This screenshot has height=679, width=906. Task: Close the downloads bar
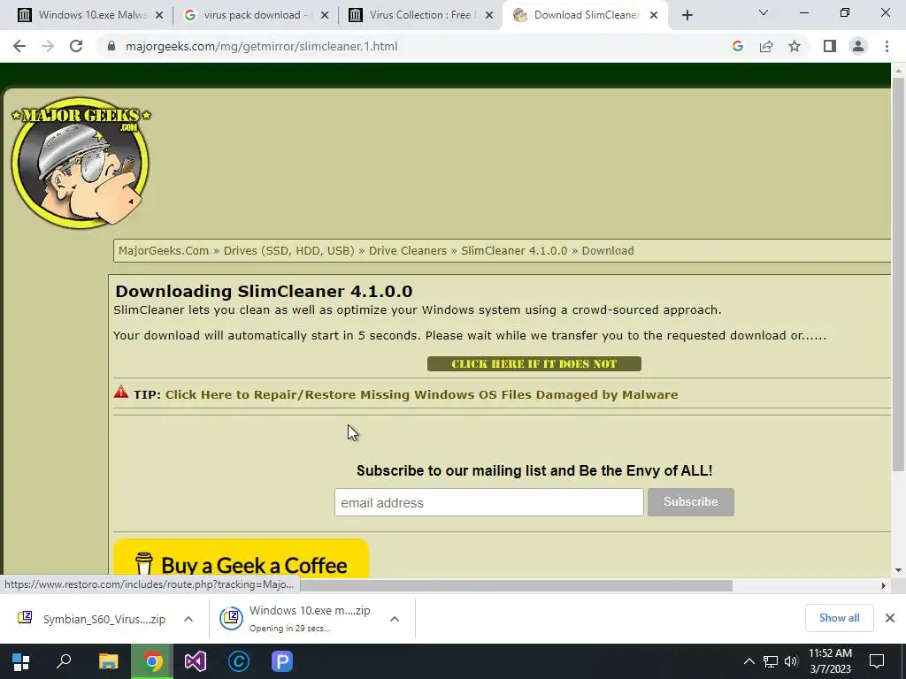[890, 618]
